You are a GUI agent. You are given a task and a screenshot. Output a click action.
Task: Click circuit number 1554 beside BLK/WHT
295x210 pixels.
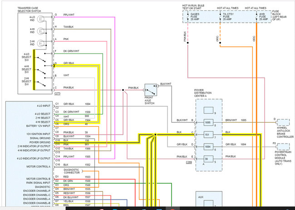click(88, 136)
